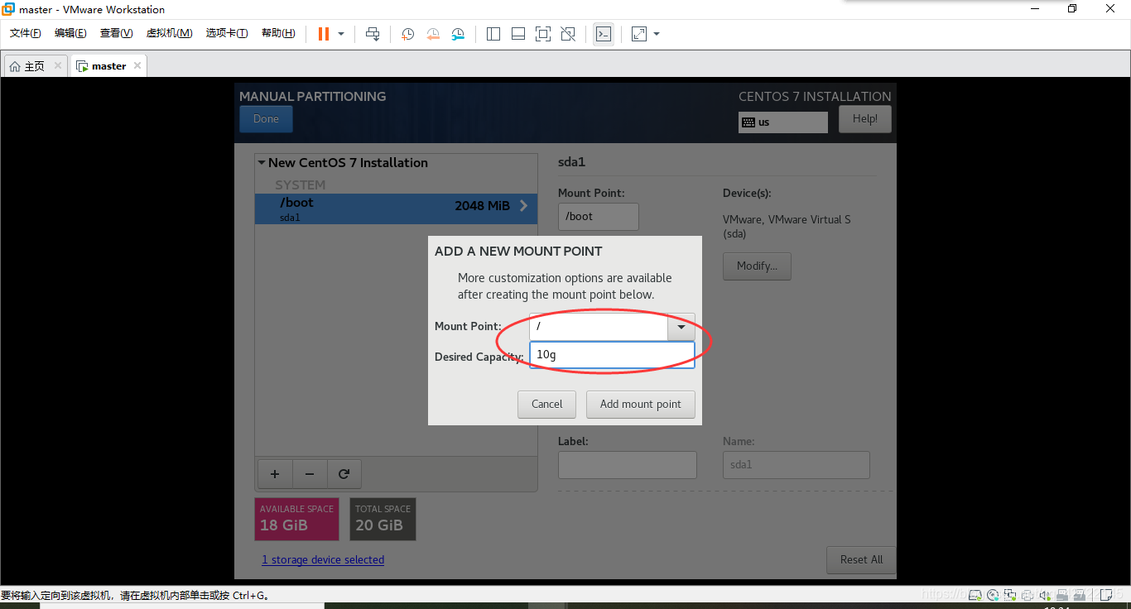Click the CD/DVD drive status icon

point(993,595)
